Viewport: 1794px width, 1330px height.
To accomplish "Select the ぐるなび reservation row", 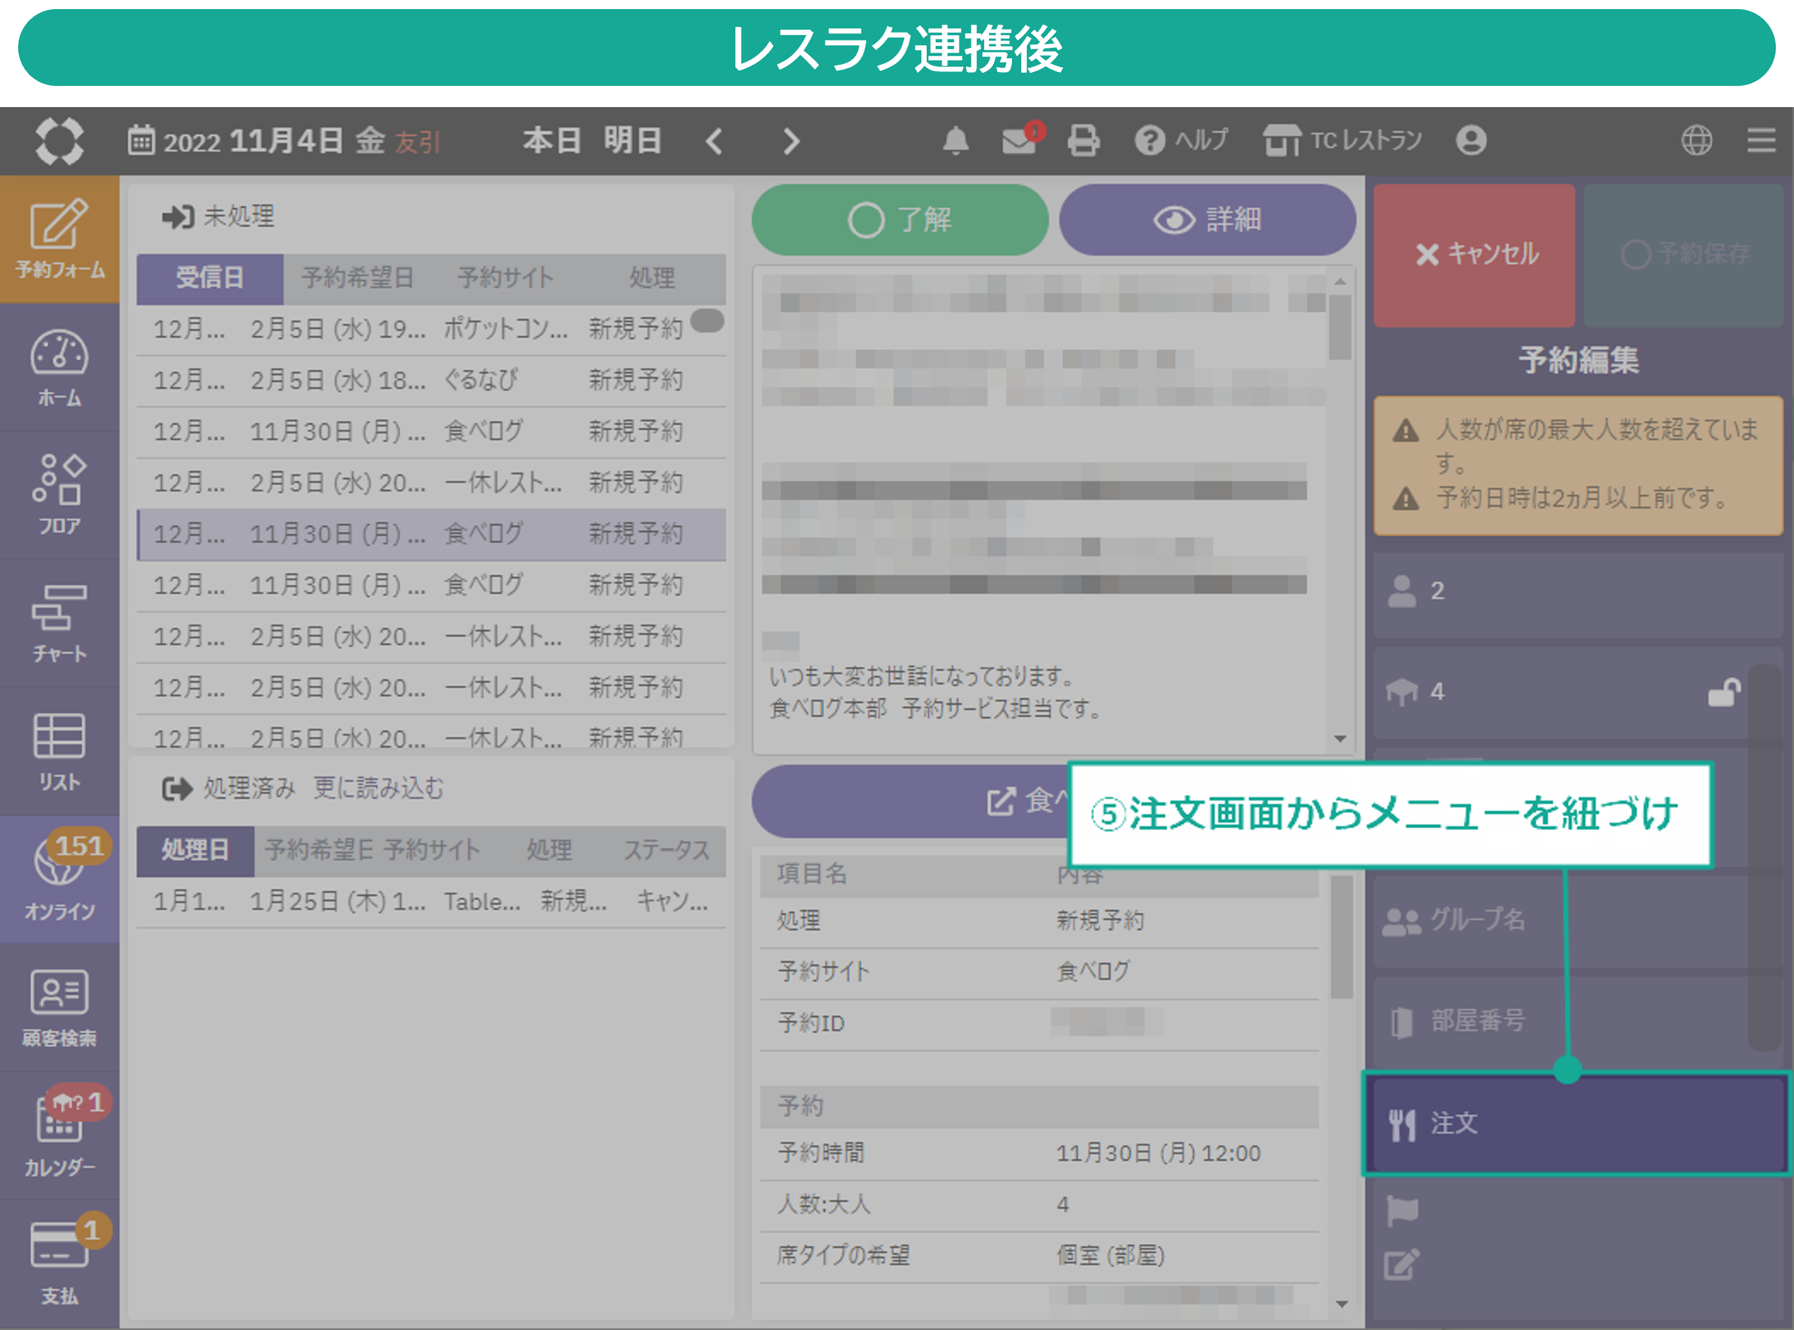I will [x=432, y=381].
